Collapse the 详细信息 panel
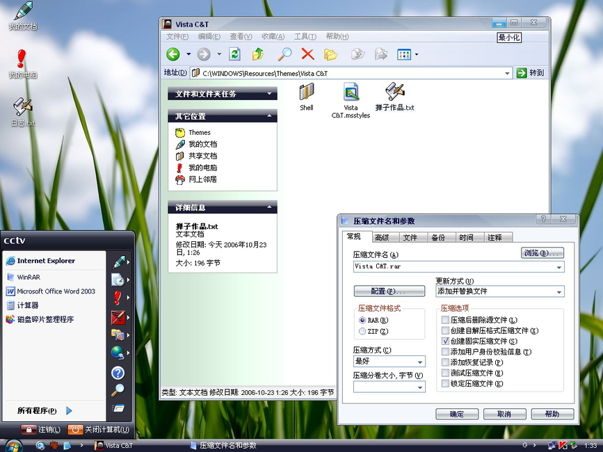Image resolution: width=603 pixels, height=452 pixels. (269, 207)
